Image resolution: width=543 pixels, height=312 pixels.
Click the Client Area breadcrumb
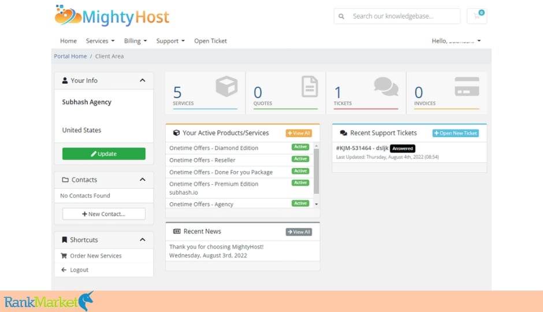coord(109,56)
